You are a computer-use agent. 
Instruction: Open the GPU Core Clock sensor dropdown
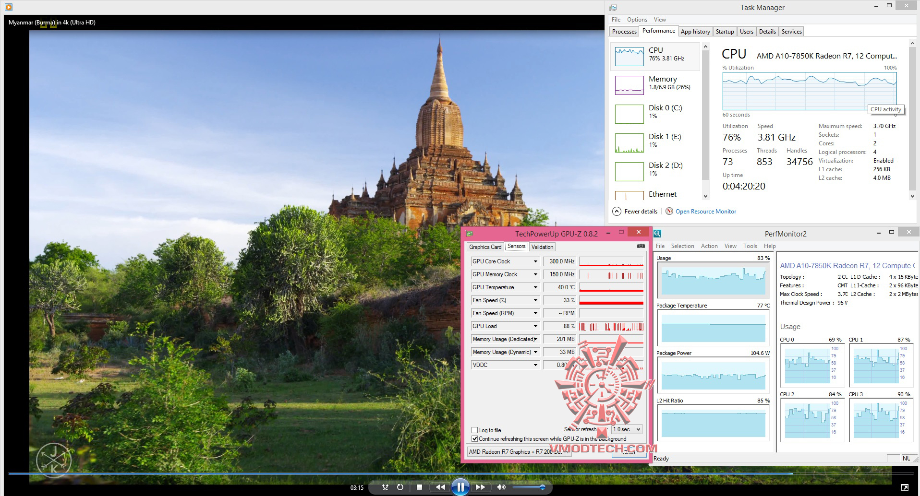535,261
